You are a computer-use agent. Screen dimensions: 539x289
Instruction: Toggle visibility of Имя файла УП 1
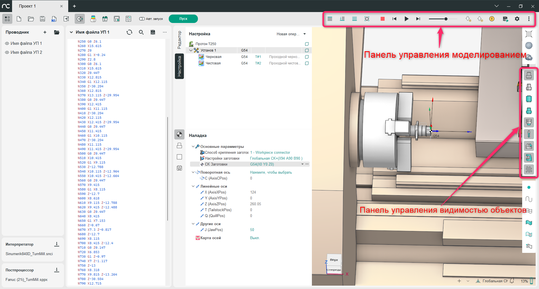(x=7, y=43)
